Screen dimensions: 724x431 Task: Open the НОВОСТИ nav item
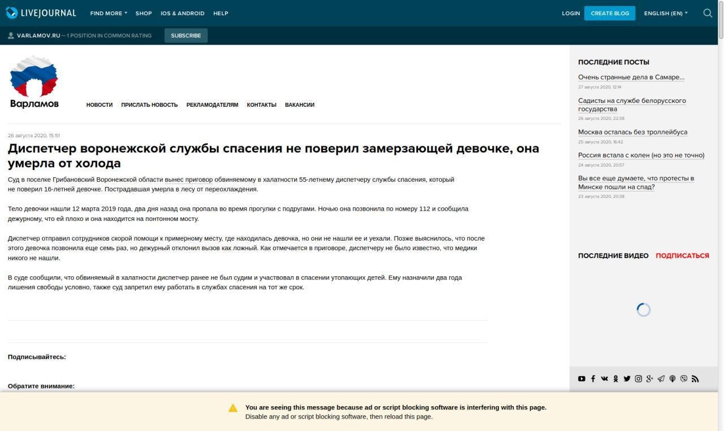[100, 105]
